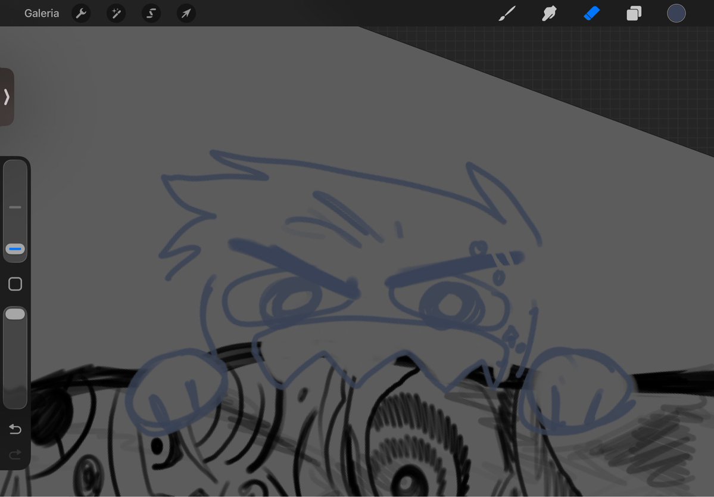Image resolution: width=714 pixels, height=497 pixels.
Task: Return to Galeria view
Action: click(42, 13)
